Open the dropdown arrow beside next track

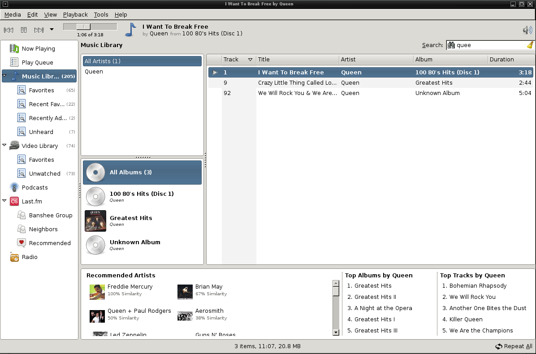(52, 30)
